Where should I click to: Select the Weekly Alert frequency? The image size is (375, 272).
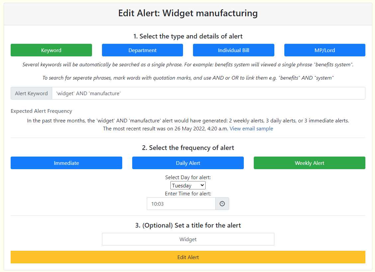tap(309, 163)
